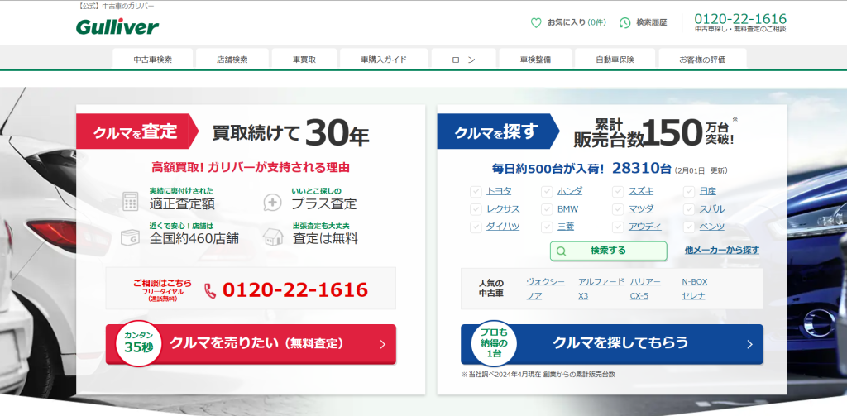Click the ベンツ maker link text

pyautogui.click(x=712, y=227)
